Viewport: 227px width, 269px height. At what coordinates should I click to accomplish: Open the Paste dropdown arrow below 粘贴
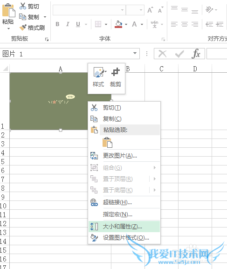click(8, 28)
